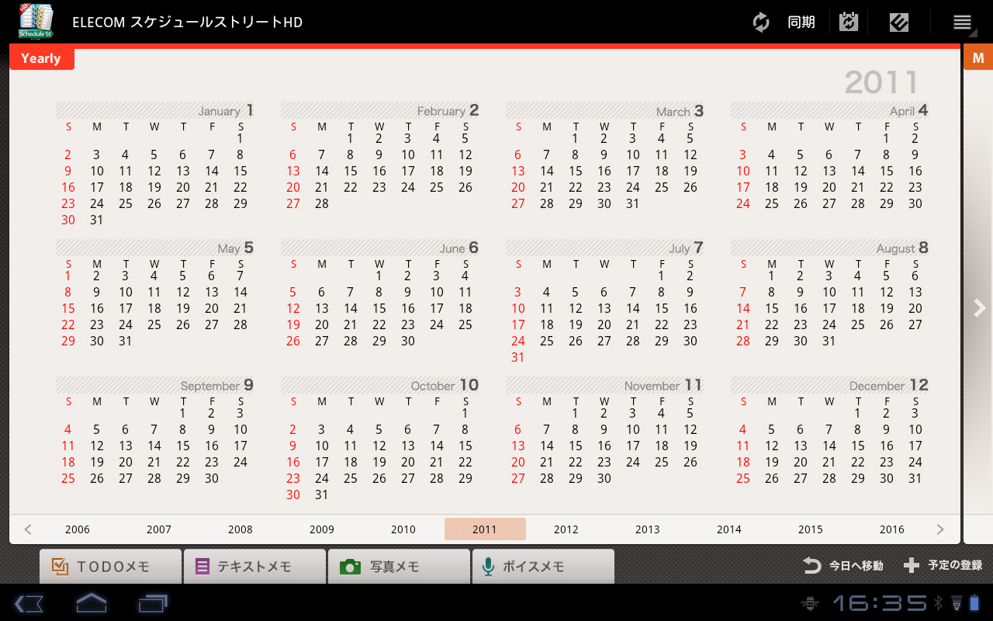Open the July 7 month header
Image resolution: width=993 pixels, height=621 pixels.
[605, 248]
